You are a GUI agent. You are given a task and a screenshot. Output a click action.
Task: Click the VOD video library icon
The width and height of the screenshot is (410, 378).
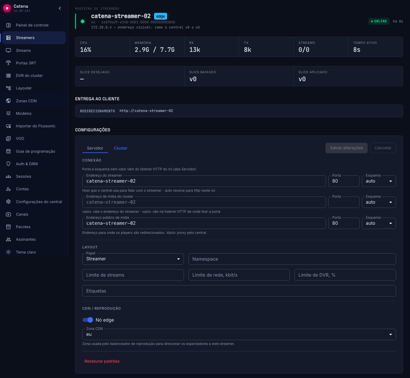pyautogui.click(x=9, y=138)
